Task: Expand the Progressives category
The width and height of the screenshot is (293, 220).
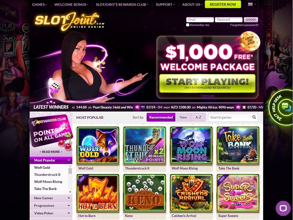Action: coord(51,206)
